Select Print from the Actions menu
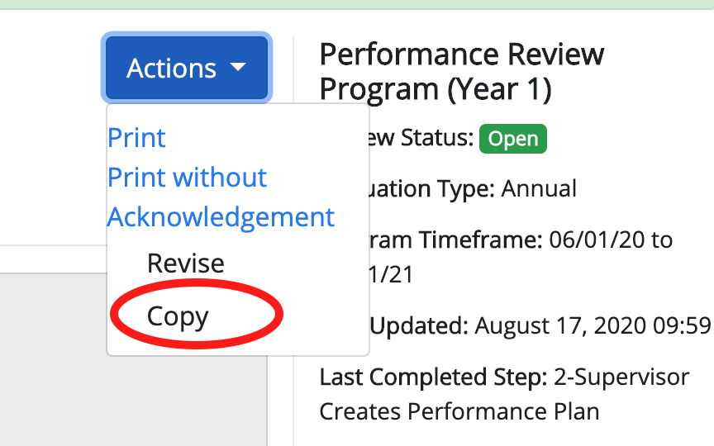 click(x=136, y=137)
